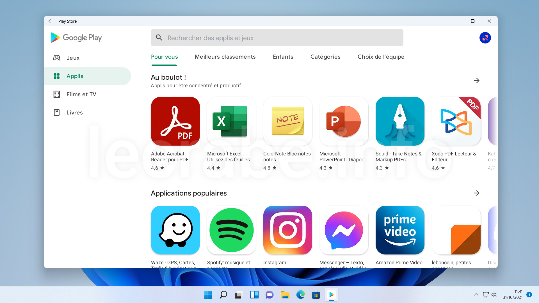
Task: Open Messenger app page
Action: [344, 230]
